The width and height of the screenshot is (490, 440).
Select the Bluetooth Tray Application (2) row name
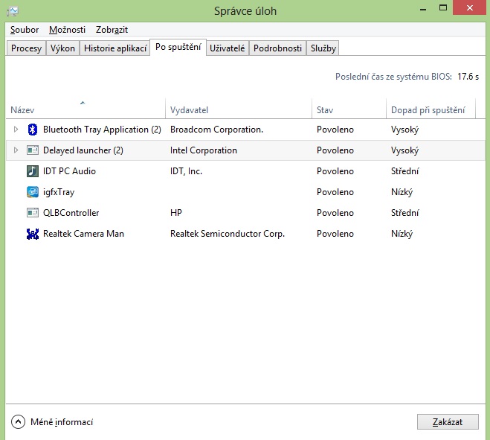click(x=102, y=130)
